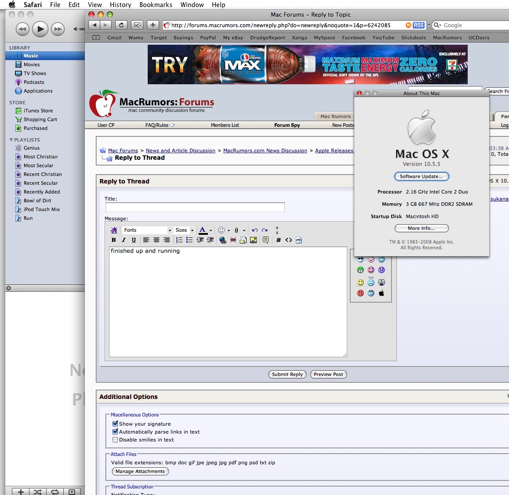Screen dimensions: 509x495
Task: Center align message text
Action: (x=156, y=240)
